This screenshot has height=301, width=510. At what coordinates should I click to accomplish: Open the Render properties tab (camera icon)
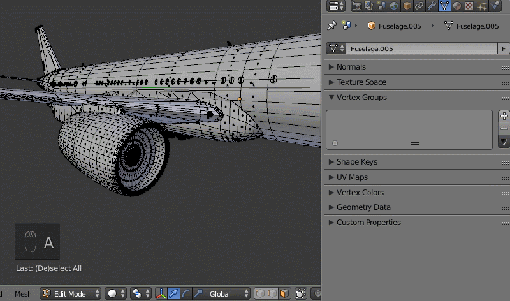point(357,6)
